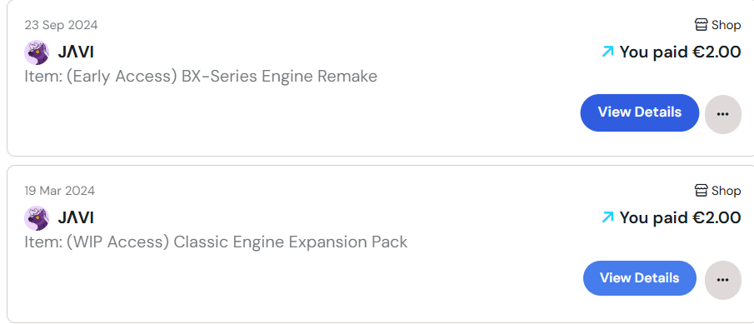Click the blue arrow icon beside second payment
This screenshot has height=324, width=754.
[608, 217]
